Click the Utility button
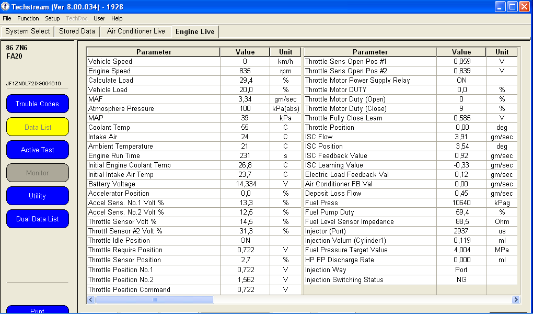Screen dimensions: 533x314 tap(38, 196)
